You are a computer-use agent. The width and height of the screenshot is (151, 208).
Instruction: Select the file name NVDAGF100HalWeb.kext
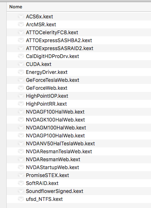(55, 112)
